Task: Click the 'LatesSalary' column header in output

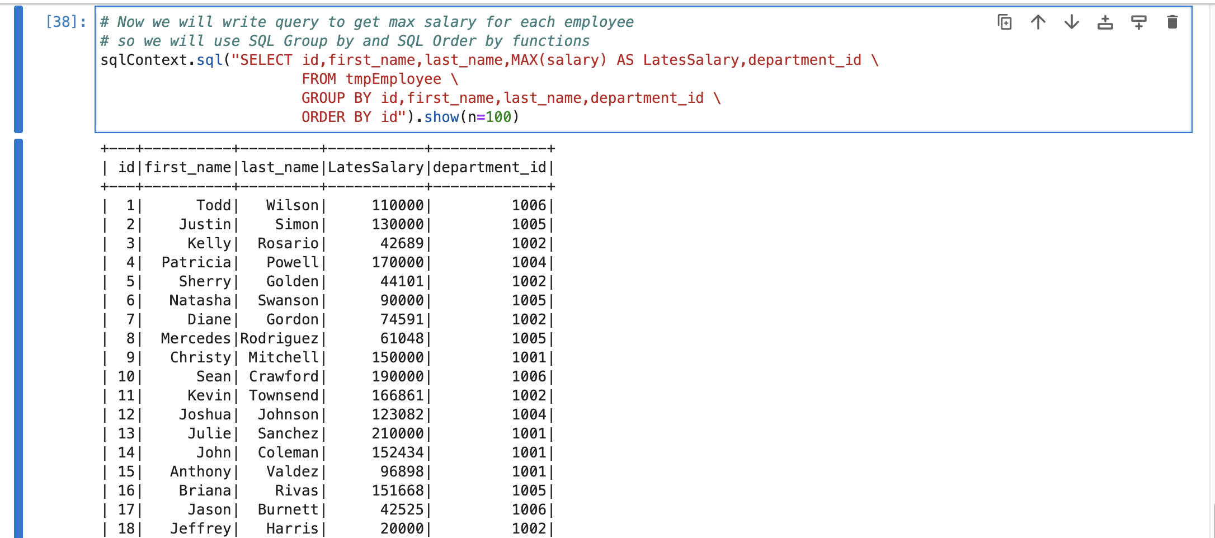Action: point(375,168)
